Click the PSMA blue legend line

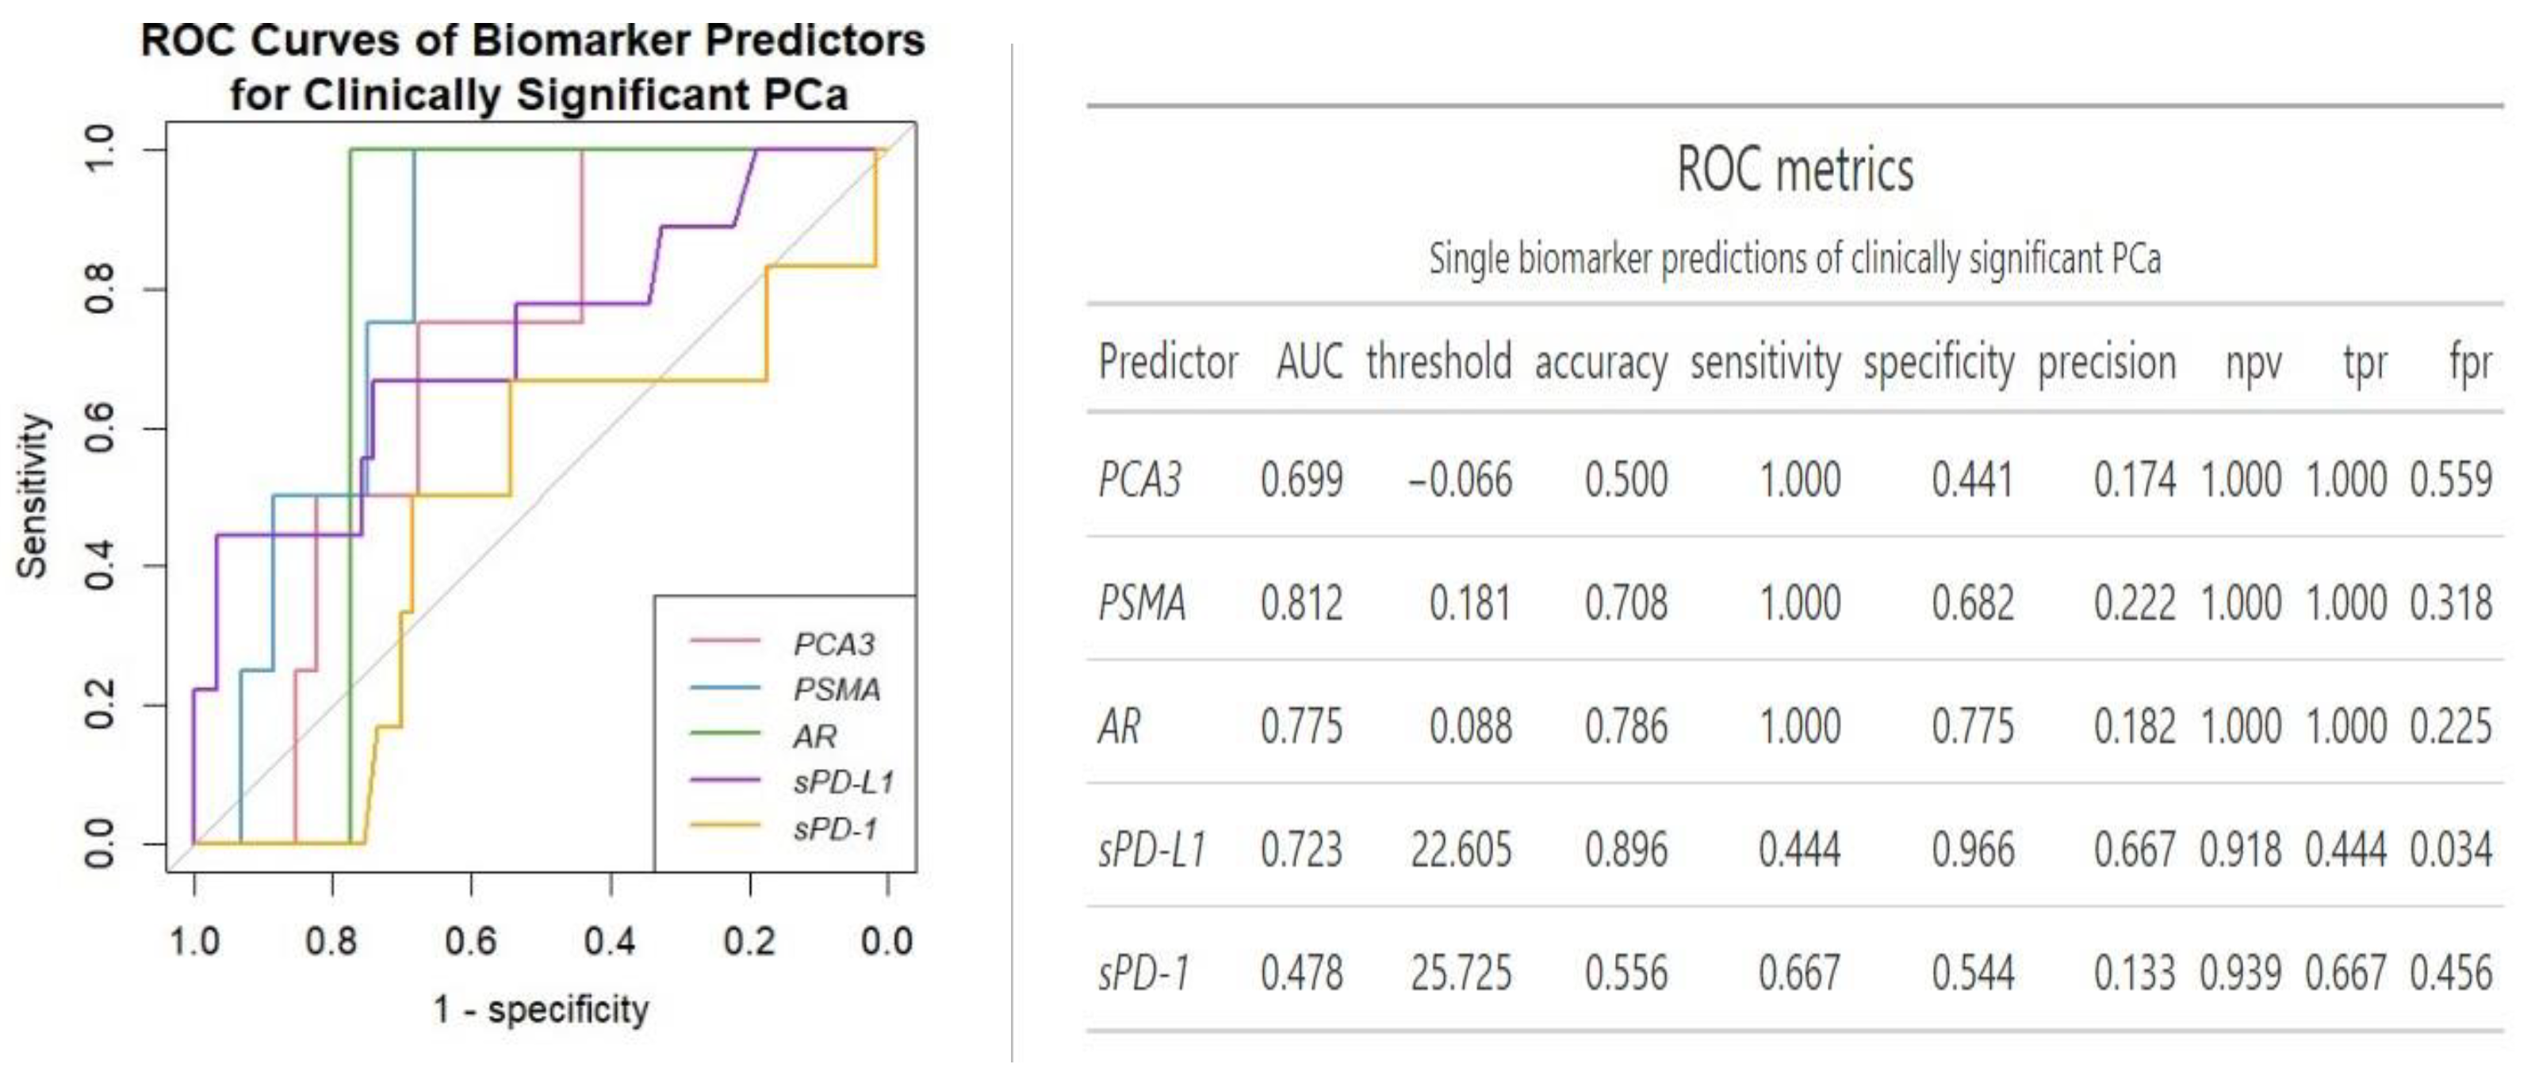coord(726,687)
